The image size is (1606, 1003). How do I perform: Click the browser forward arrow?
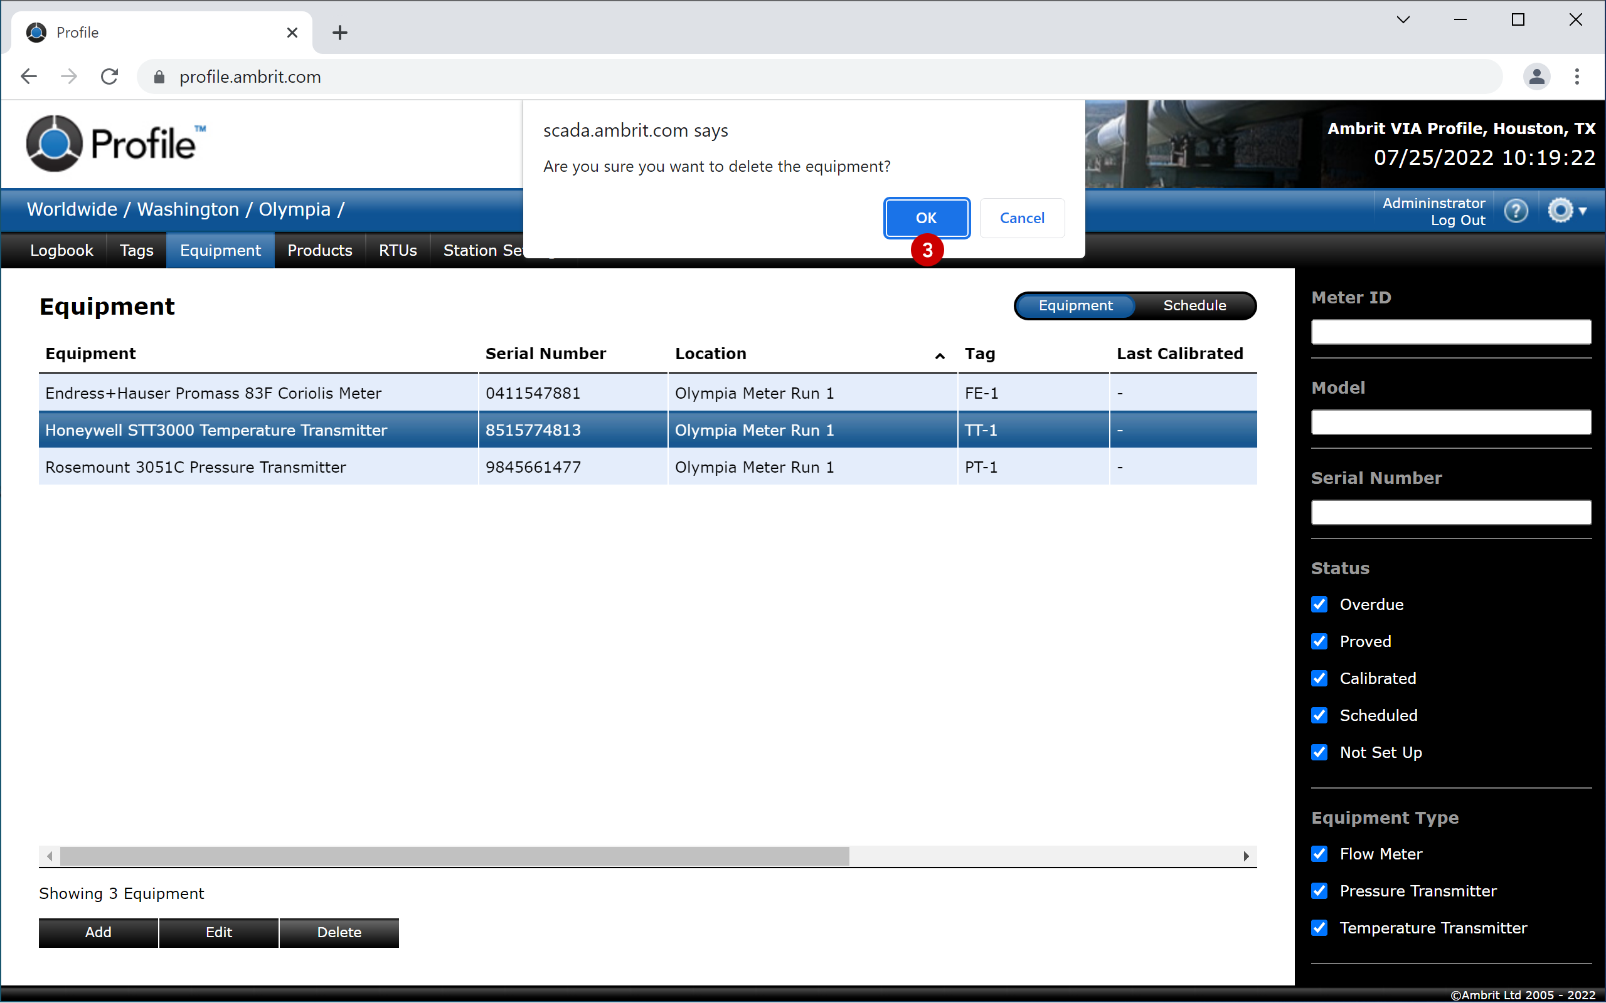pyautogui.click(x=69, y=77)
